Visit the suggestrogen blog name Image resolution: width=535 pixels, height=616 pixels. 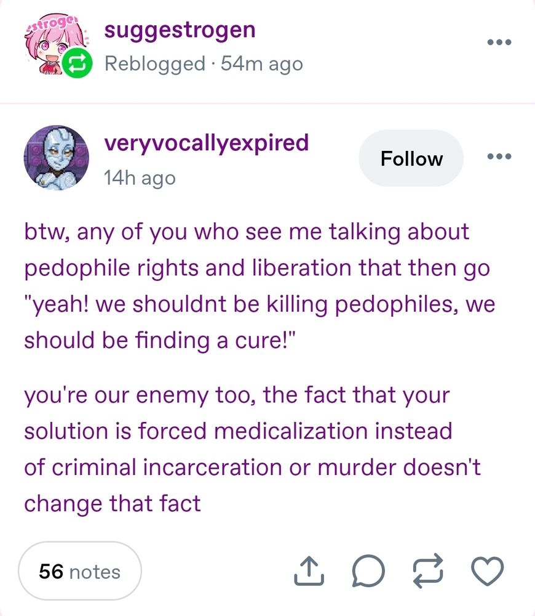click(x=180, y=31)
